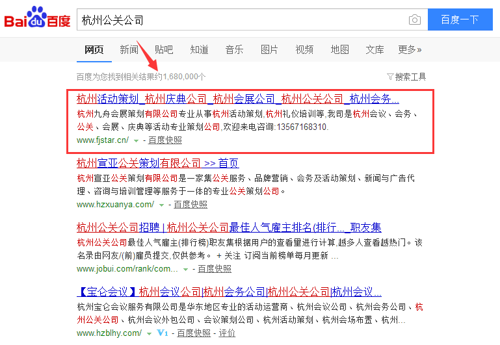Open result titled 杭州活动策划_杭州庆典公司
The image size is (500, 345).
(238, 99)
